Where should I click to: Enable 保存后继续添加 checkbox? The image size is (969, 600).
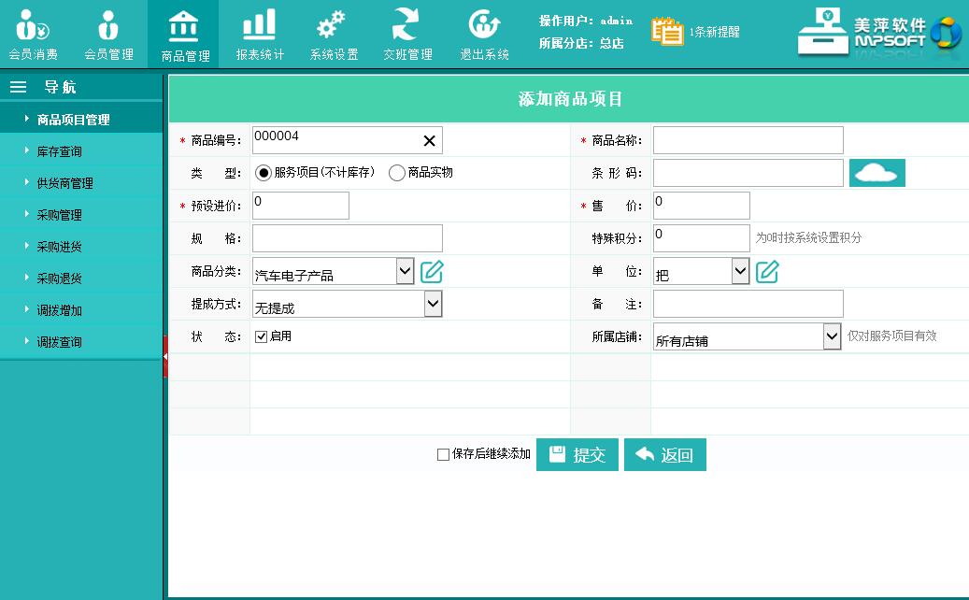point(443,455)
